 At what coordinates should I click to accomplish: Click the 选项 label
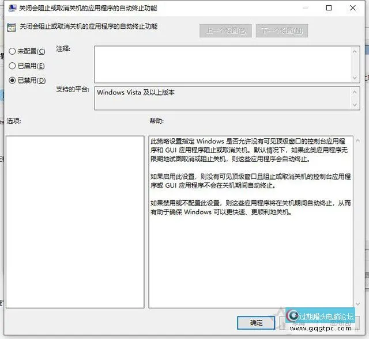(x=14, y=121)
